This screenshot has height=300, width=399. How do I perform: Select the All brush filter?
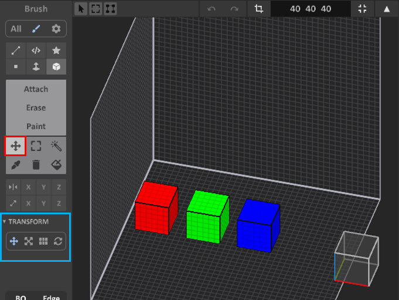click(16, 29)
